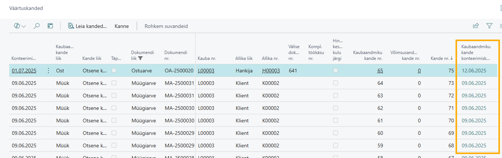Open the search magnifier icon
This screenshot has width=502, height=158.
click(37, 26)
